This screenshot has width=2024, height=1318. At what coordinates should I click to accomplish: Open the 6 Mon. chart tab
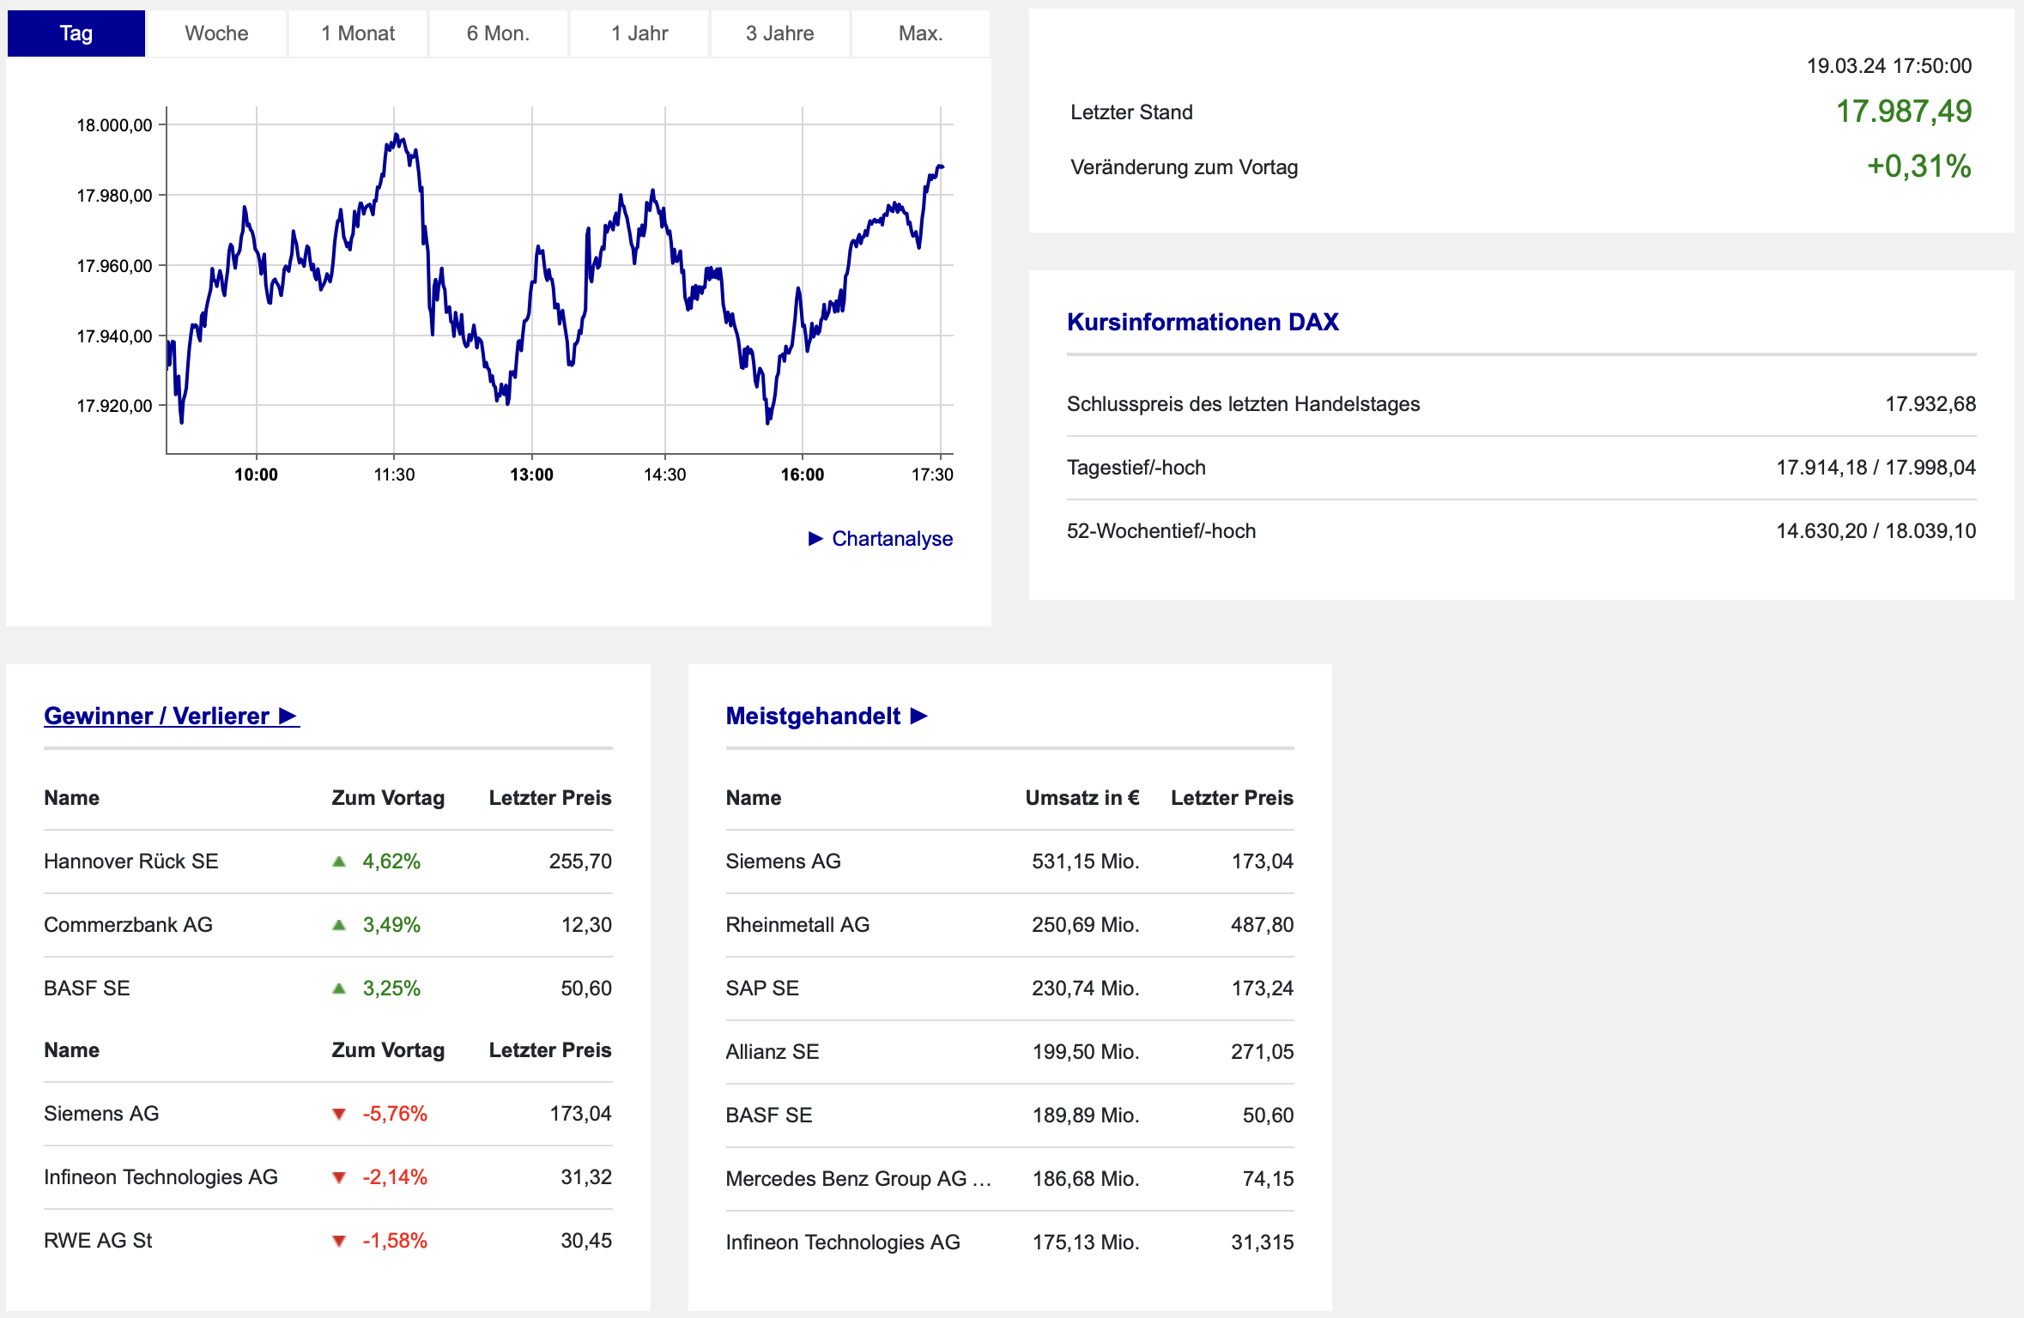point(498,33)
